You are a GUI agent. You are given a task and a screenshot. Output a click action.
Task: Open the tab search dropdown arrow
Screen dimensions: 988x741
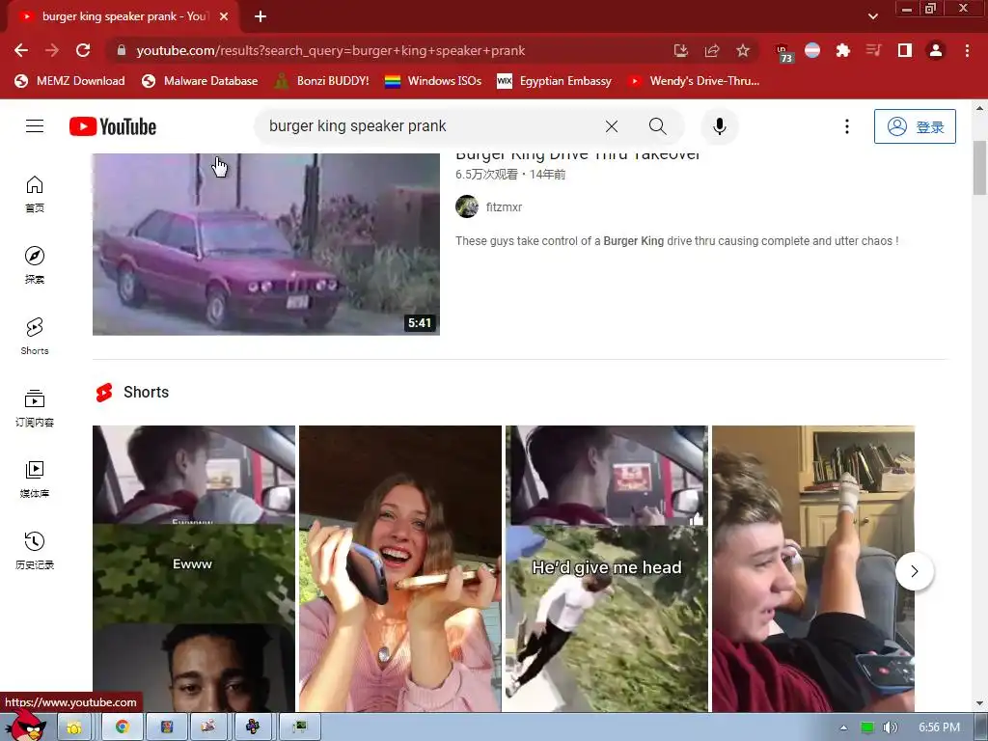(872, 16)
